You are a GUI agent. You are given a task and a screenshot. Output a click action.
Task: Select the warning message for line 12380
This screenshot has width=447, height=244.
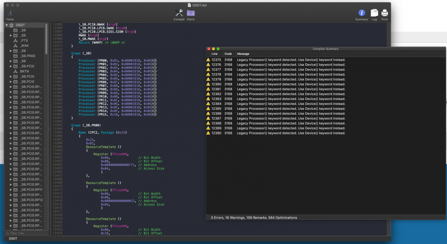click(x=291, y=84)
